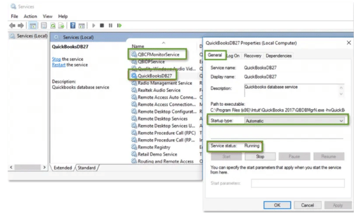Switch to the Recovery tab
This screenshot has height=214, width=355.
(253, 56)
